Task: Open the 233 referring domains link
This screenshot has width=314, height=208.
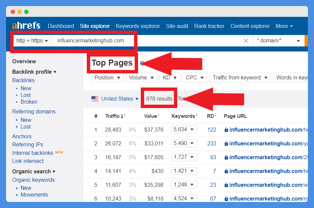Action: coord(212,143)
